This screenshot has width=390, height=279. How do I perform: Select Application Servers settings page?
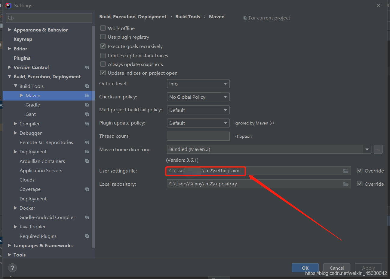coord(41,170)
